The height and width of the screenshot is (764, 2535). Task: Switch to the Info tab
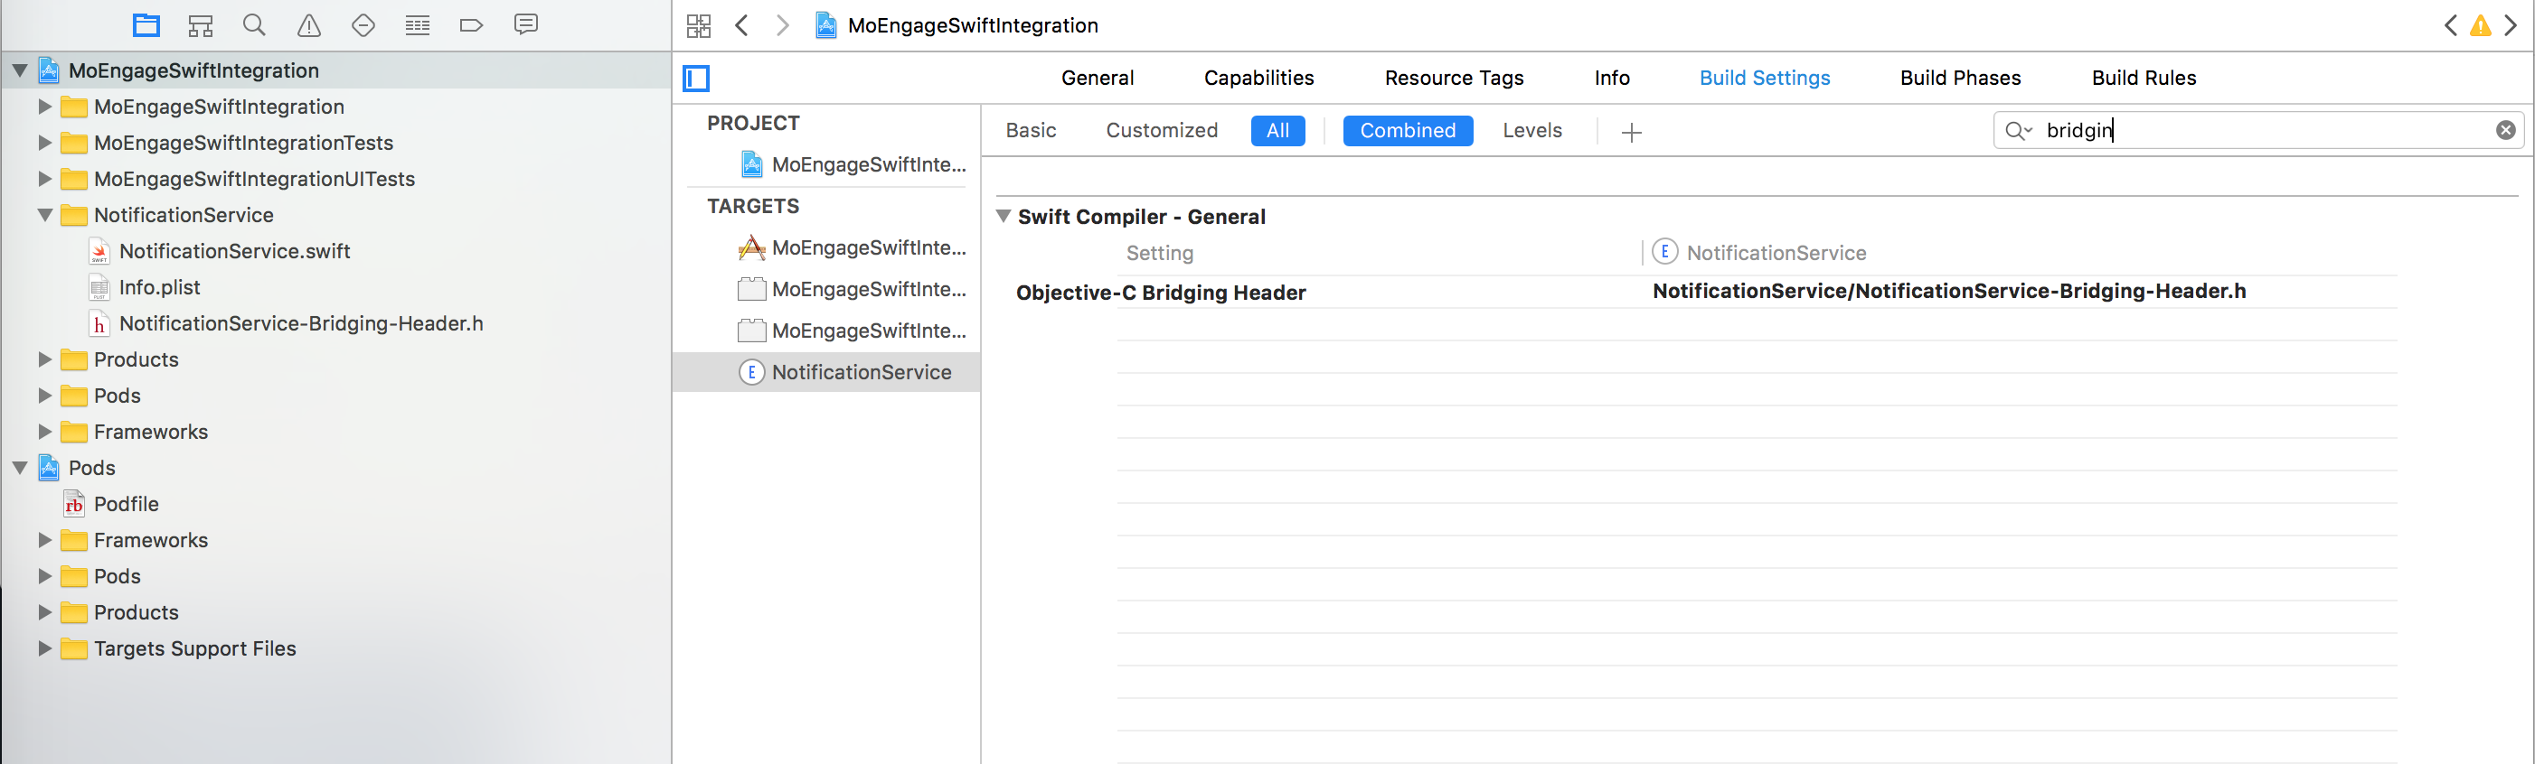[1612, 78]
